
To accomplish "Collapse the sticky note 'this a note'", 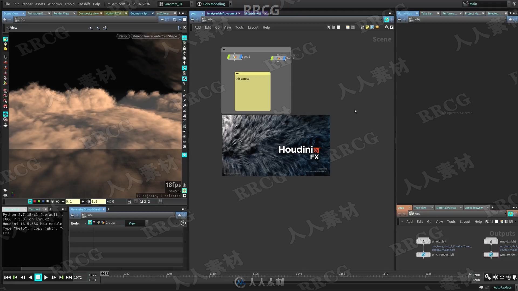I will point(237,73).
